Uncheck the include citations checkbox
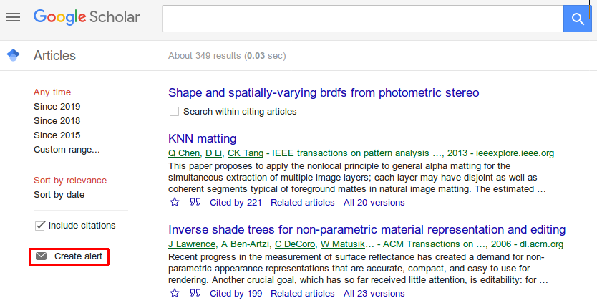The height and width of the screenshot is (303, 597). (40, 226)
